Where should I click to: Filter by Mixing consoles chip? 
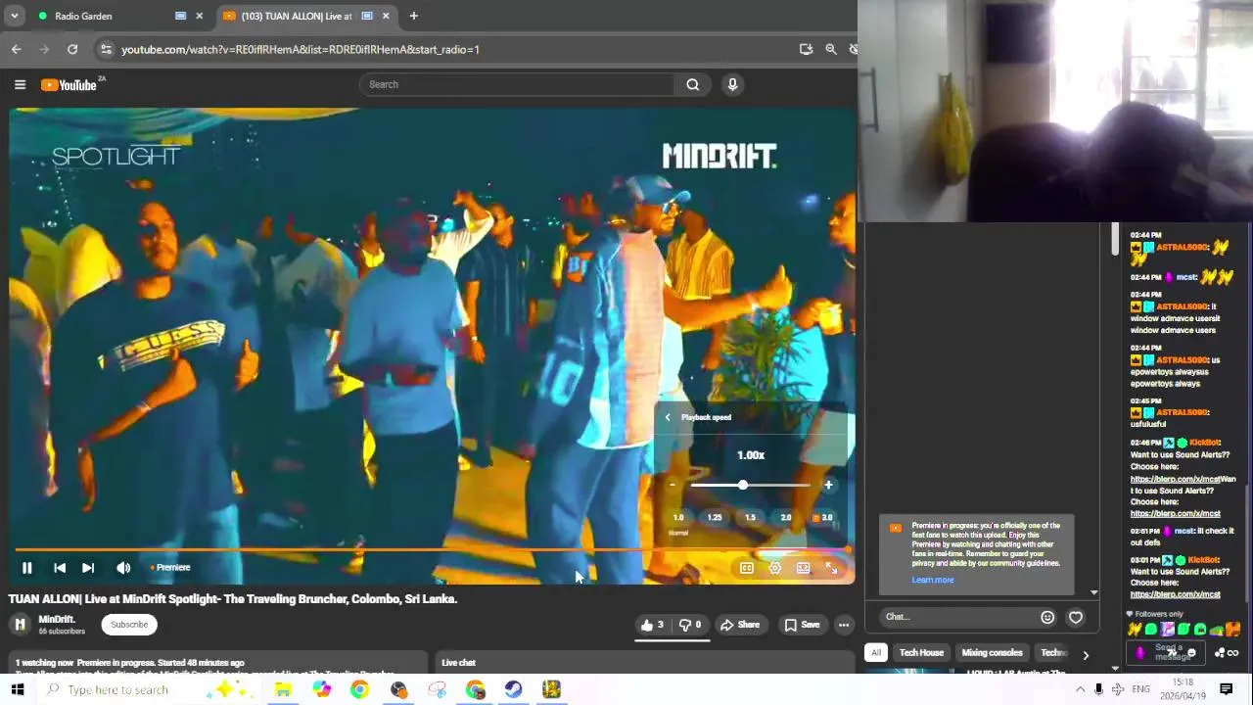(x=992, y=653)
